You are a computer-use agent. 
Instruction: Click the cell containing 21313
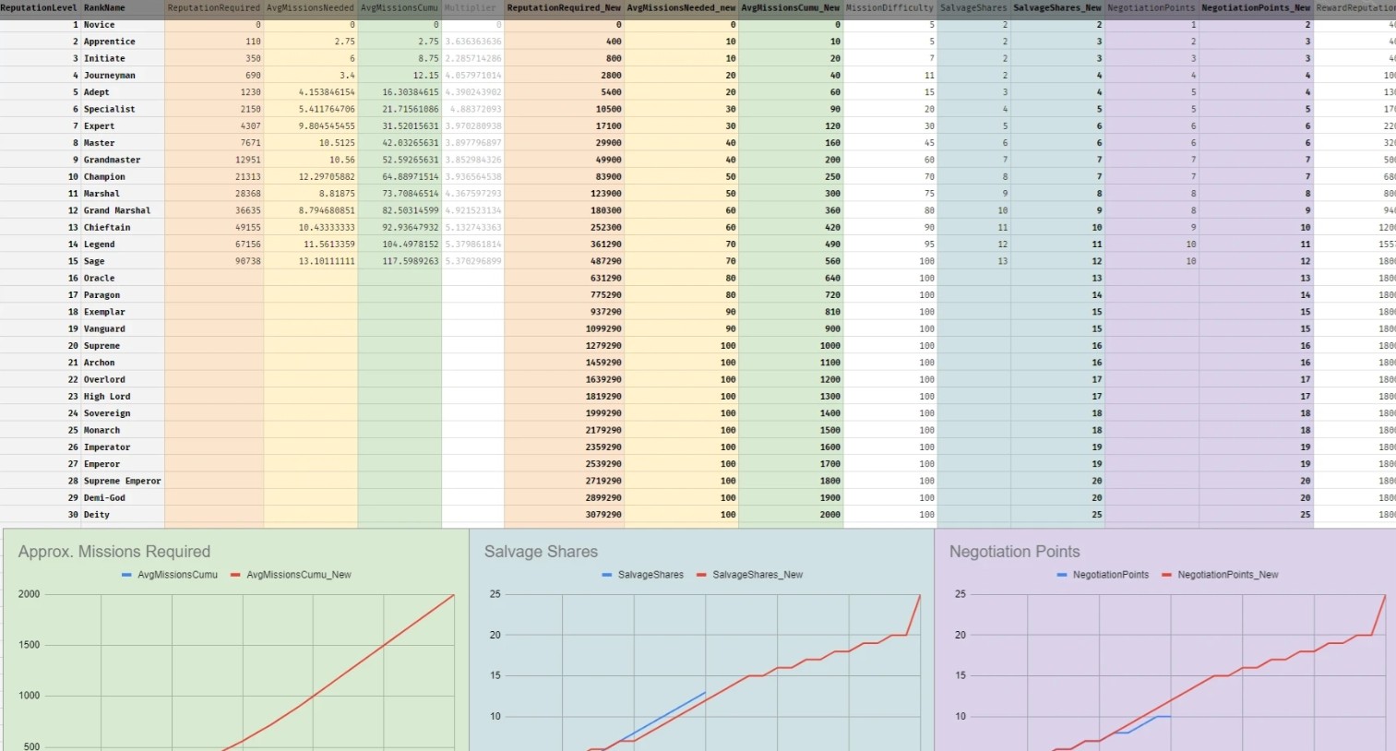(x=214, y=177)
